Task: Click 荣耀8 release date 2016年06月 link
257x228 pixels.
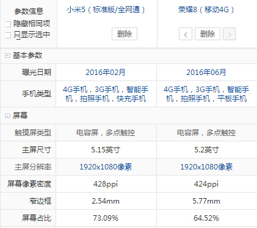Action: click(x=206, y=73)
